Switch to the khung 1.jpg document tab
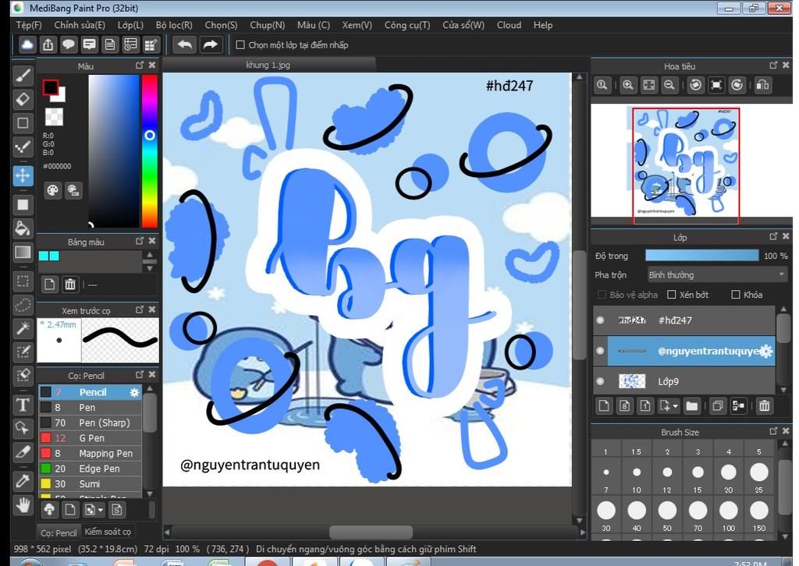The height and width of the screenshot is (566, 799). click(x=268, y=65)
